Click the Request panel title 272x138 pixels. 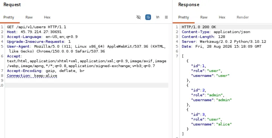(x=12, y=4)
